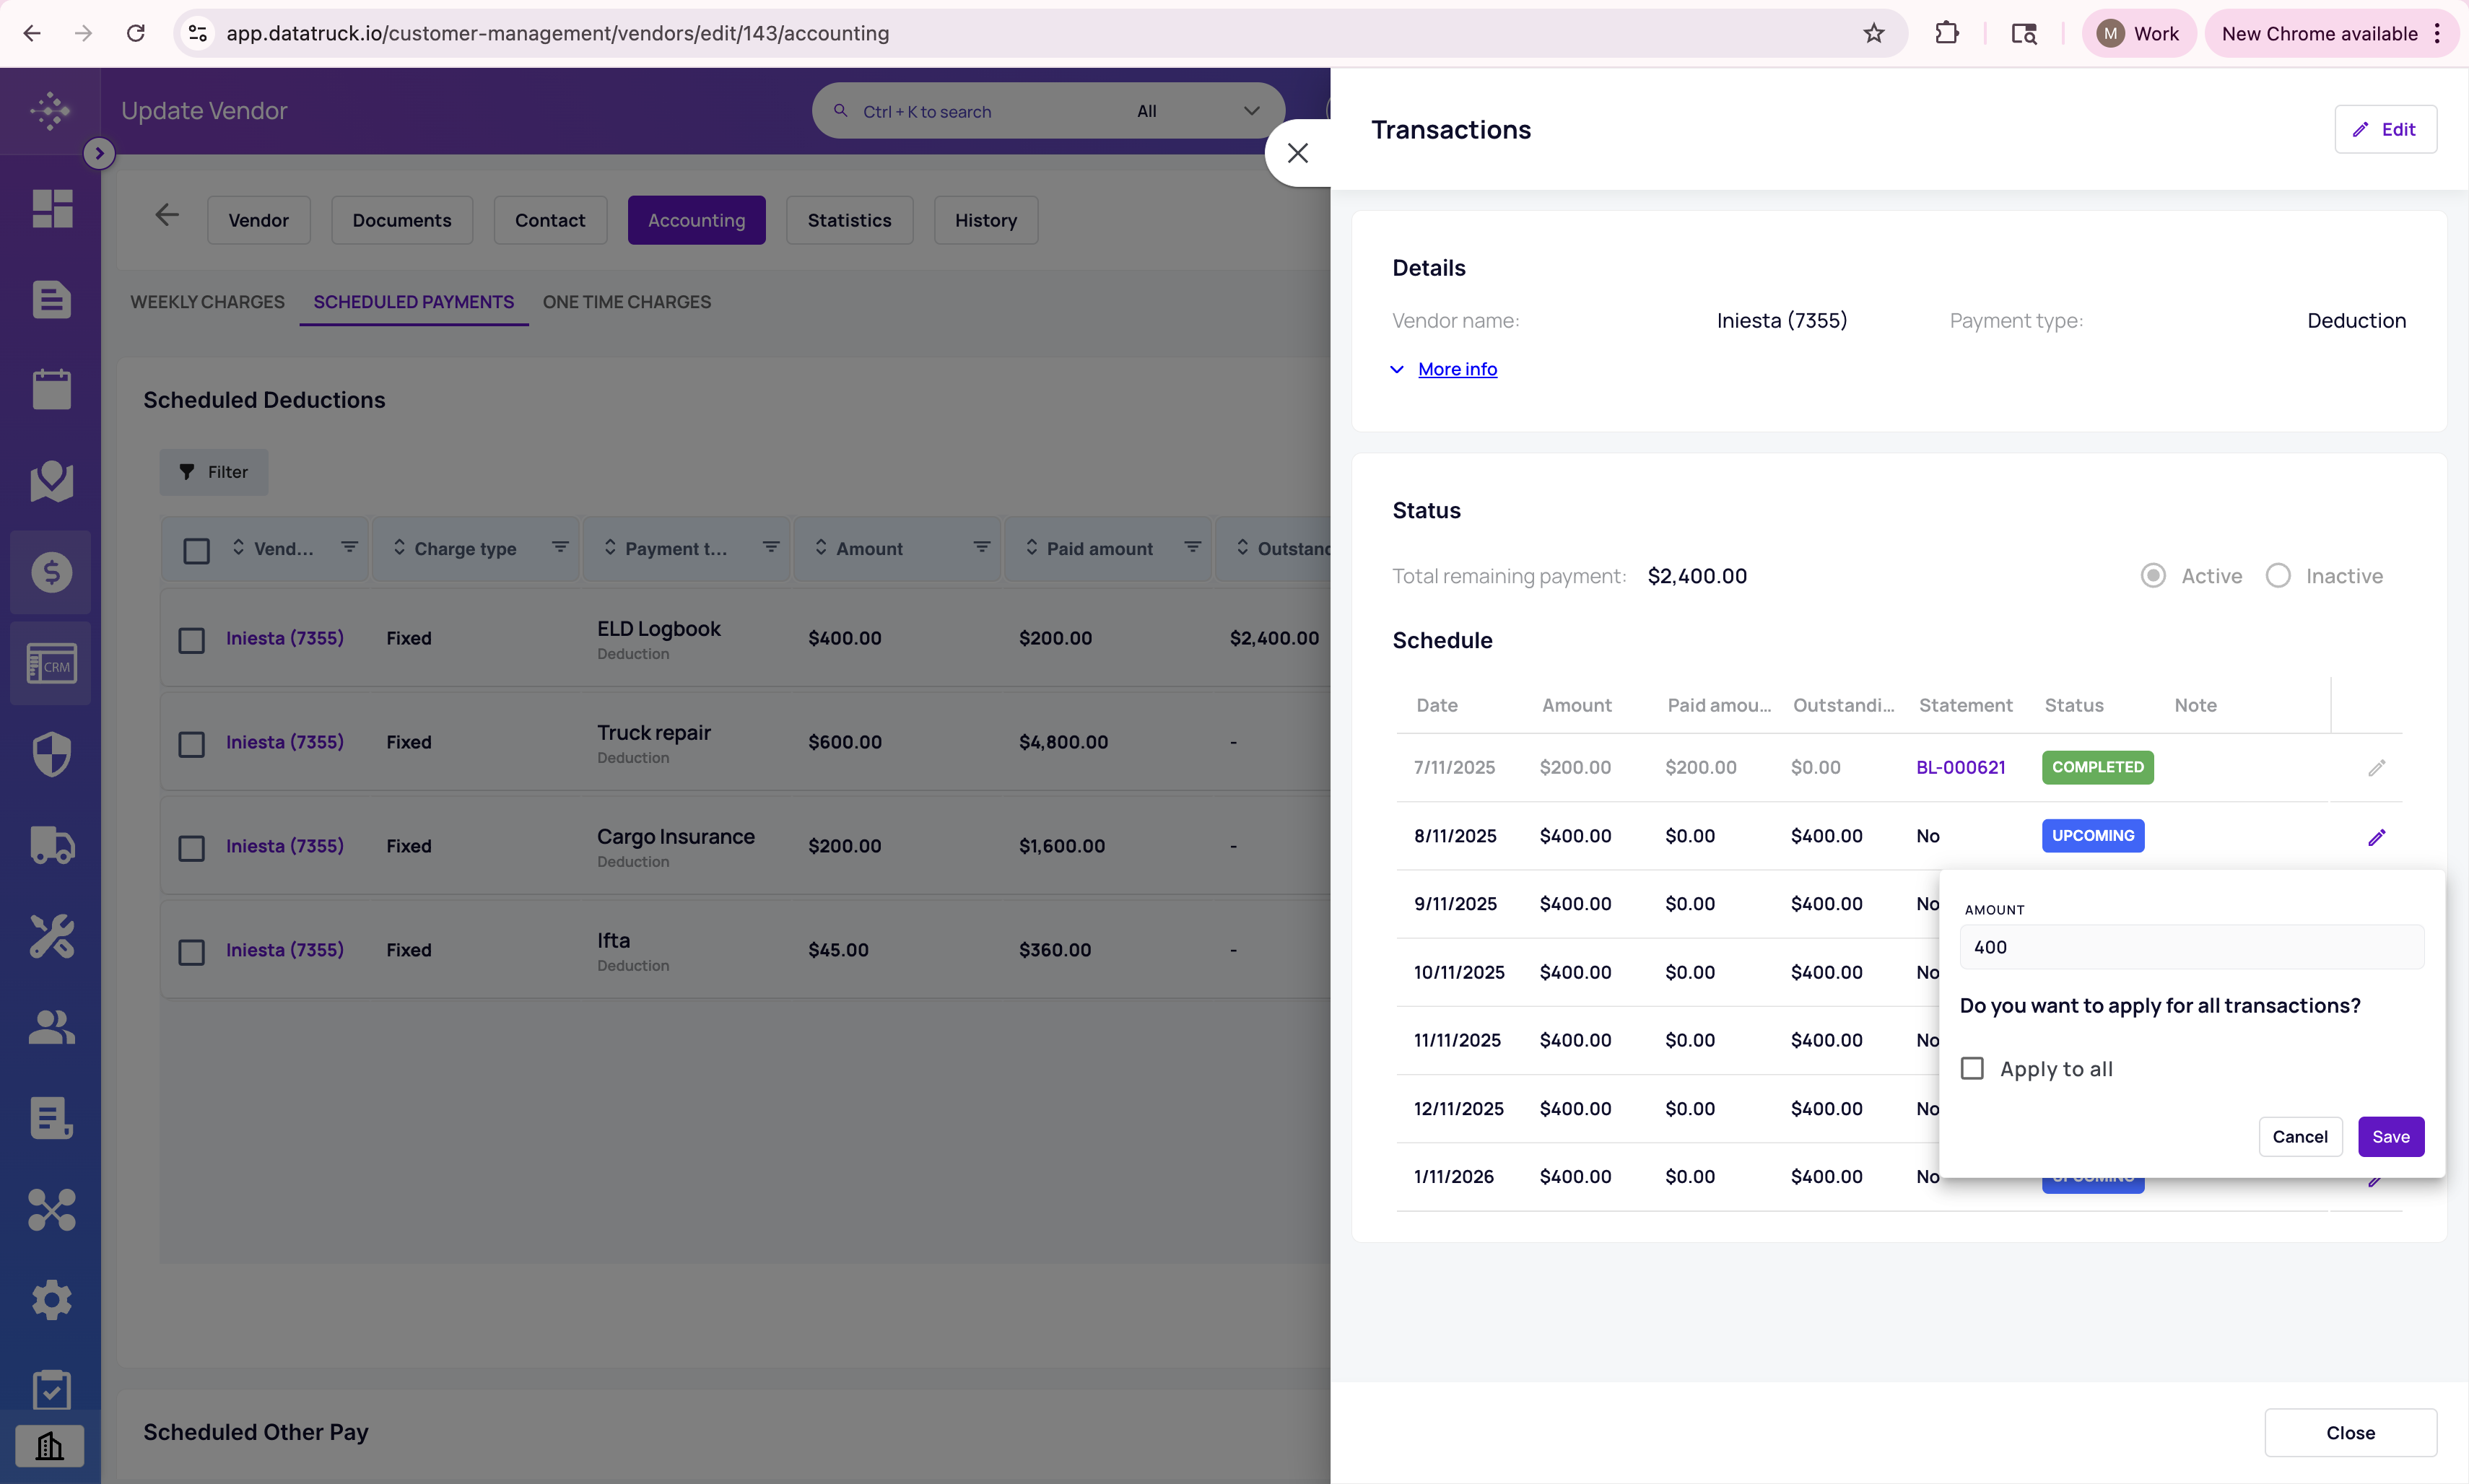Sort by the Outstanding column arrows
This screenshot has width=2469, height=1484.
click(1242, 547)
